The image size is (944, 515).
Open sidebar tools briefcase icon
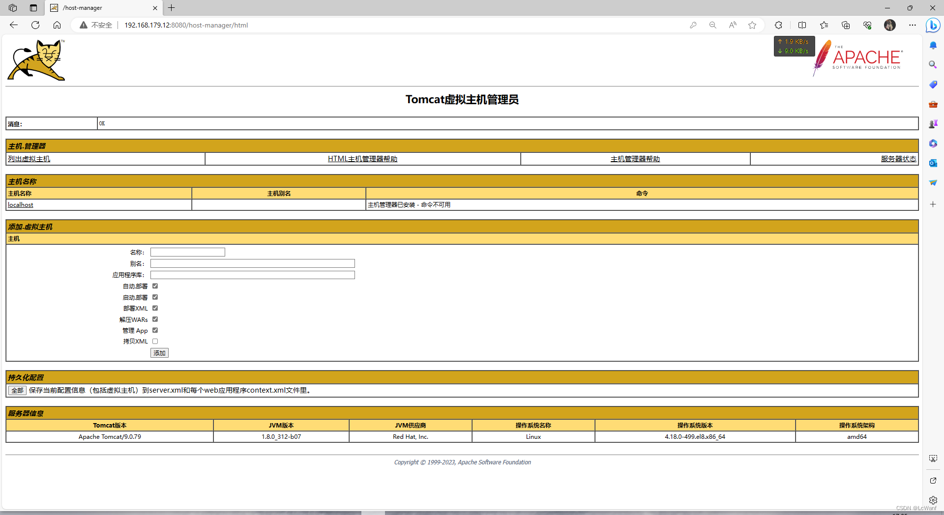click(x=933, y=104)
